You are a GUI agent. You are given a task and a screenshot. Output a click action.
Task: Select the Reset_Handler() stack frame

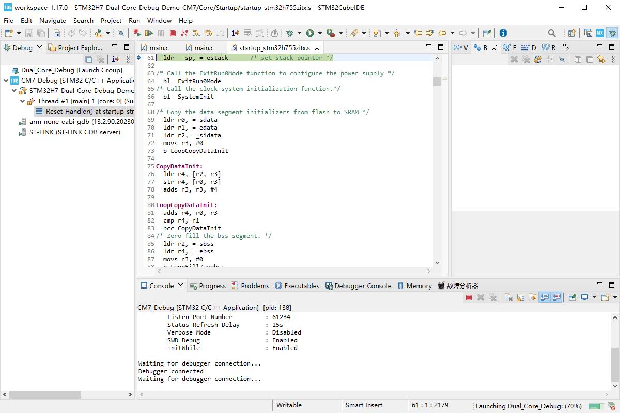click(85, 112)
